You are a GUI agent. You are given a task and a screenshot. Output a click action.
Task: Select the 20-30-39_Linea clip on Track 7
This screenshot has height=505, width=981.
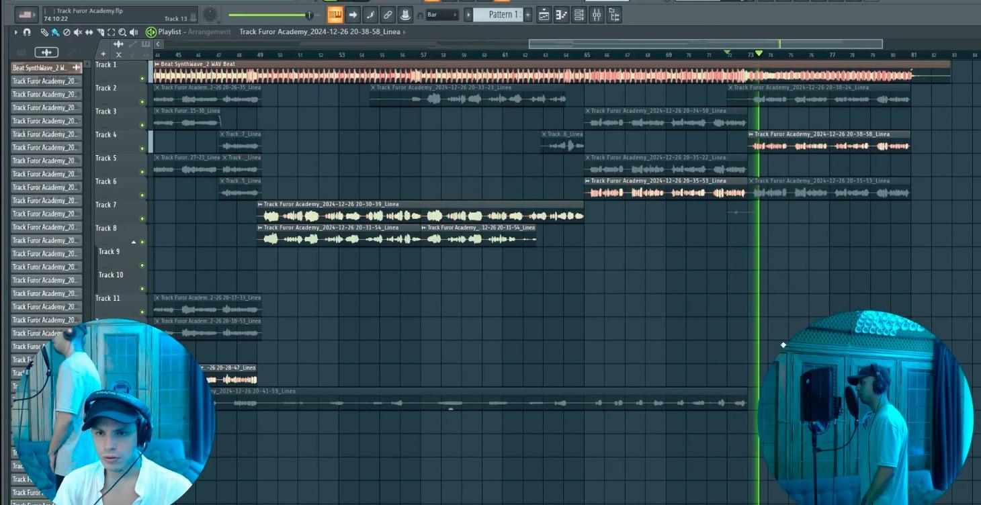(421, 212)
